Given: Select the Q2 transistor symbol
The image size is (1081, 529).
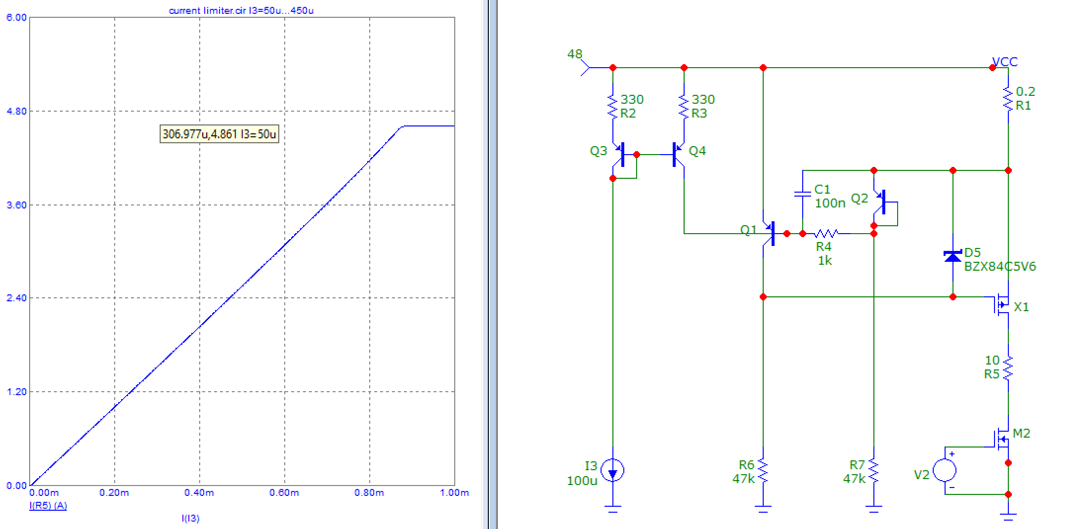Looking at the screenshot, I should (x=880, y=202).
